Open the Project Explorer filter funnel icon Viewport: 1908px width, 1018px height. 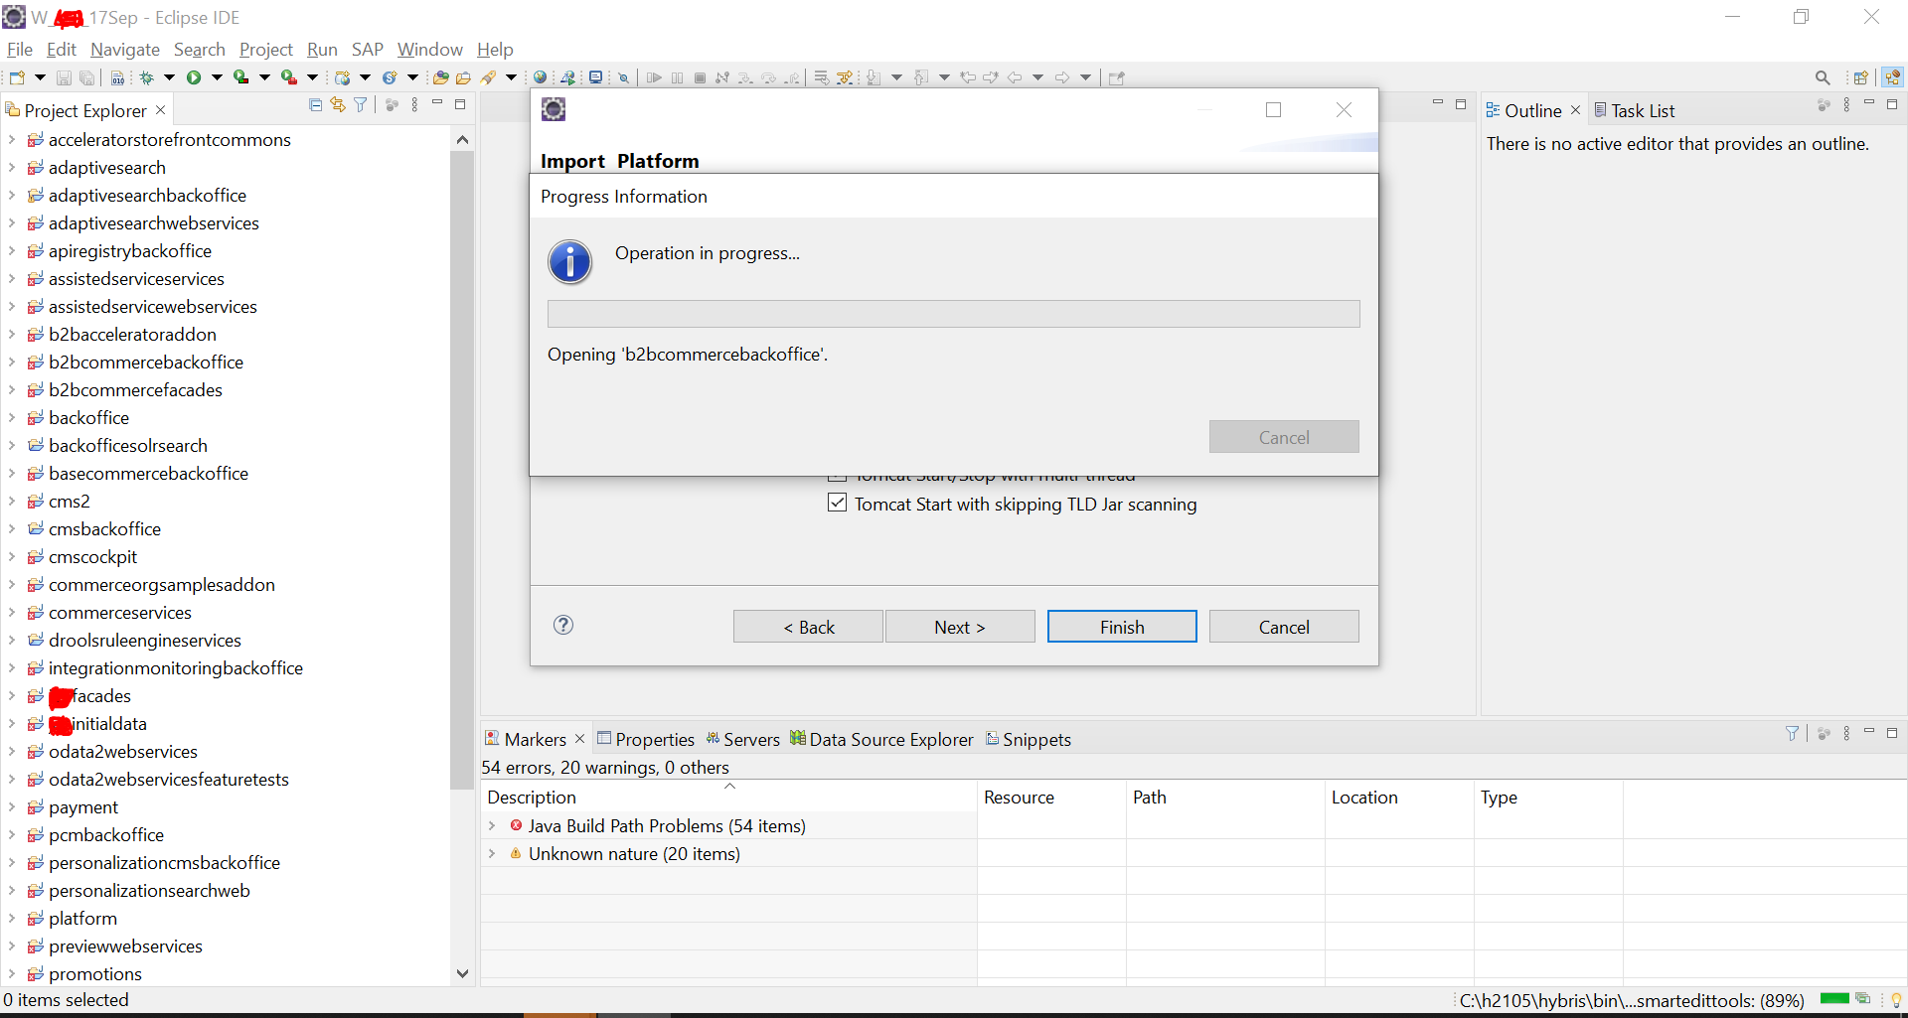[x=360, y=104]
